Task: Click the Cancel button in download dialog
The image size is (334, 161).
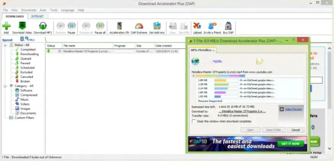Action: [x=296, y=130]
